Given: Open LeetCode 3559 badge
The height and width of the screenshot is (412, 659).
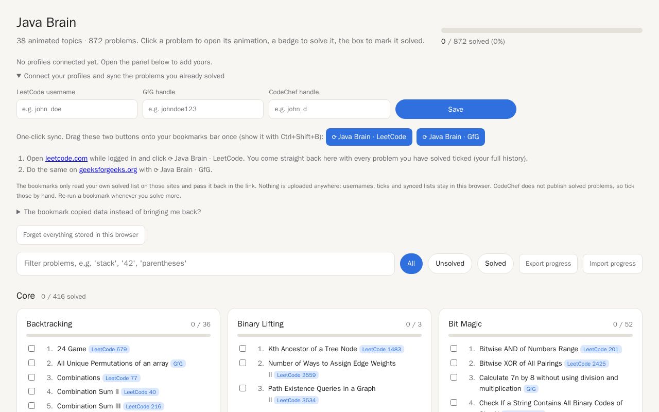Looking at the screenshot, I should pos(296,375).
